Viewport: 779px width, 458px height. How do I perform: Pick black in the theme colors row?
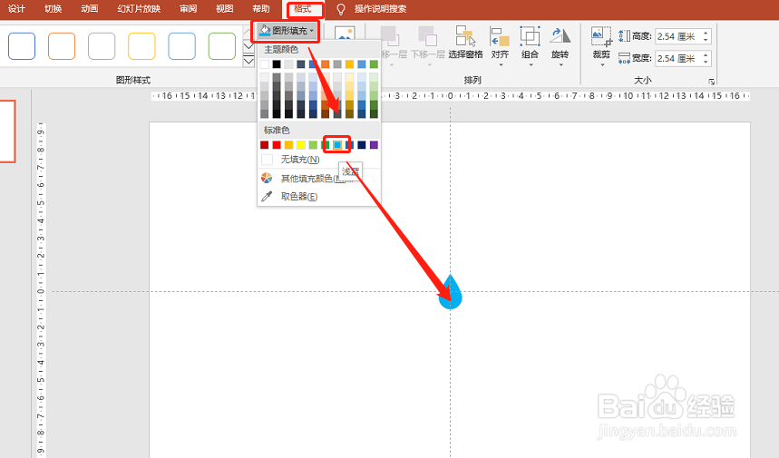(x=277, y=64)
